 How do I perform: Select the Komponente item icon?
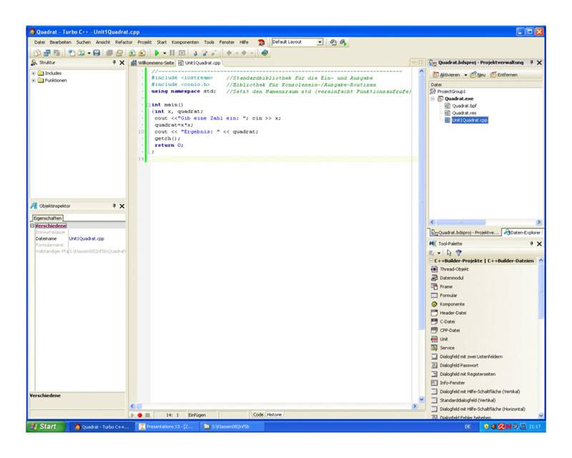point(434,304)
